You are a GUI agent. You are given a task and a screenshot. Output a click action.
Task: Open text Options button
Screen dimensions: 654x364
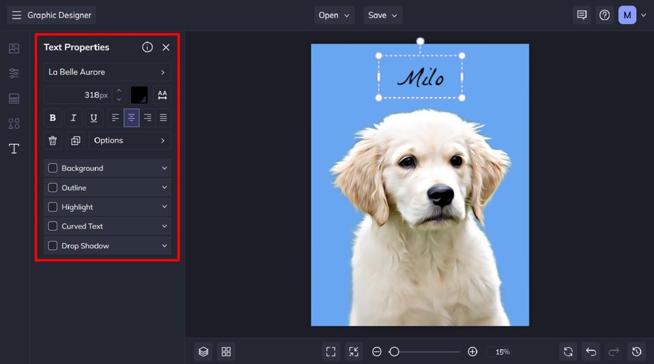click(130, 140)
